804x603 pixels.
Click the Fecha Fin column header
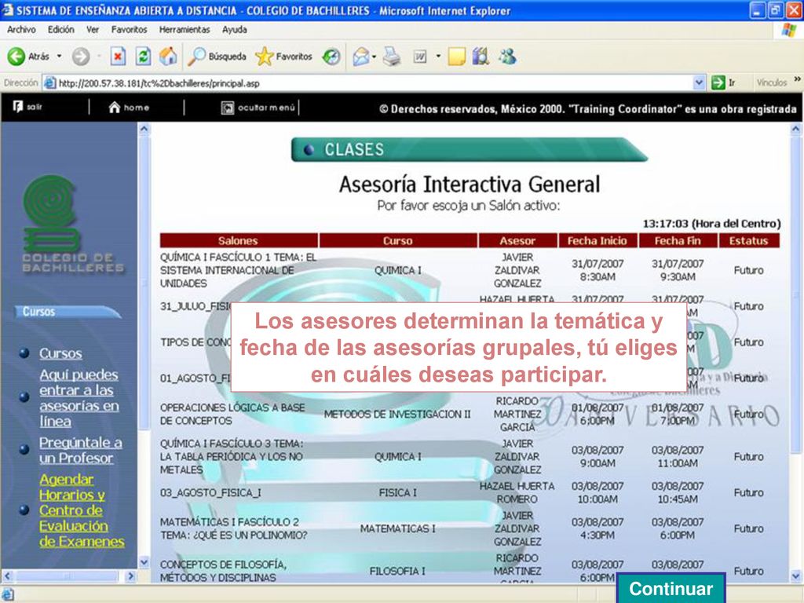point(678,240)
